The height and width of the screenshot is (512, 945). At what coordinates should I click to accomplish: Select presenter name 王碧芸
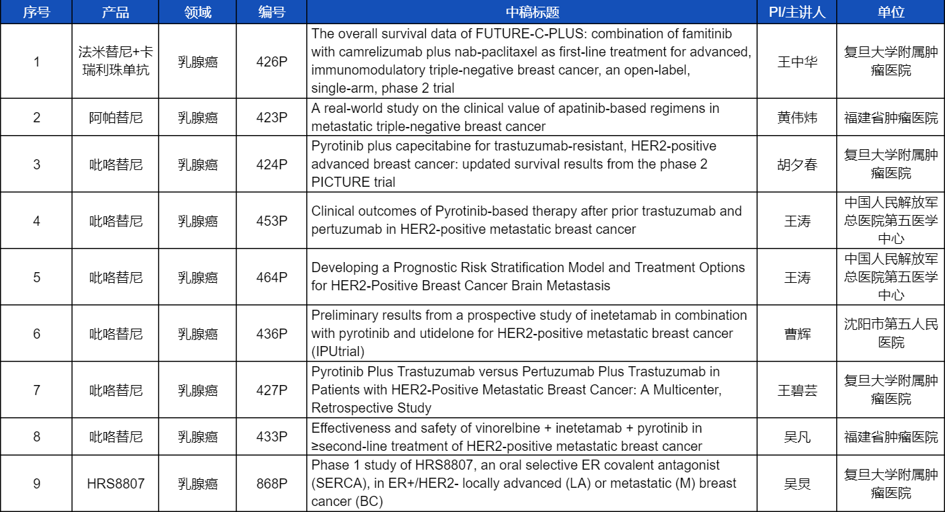(797, 390)
